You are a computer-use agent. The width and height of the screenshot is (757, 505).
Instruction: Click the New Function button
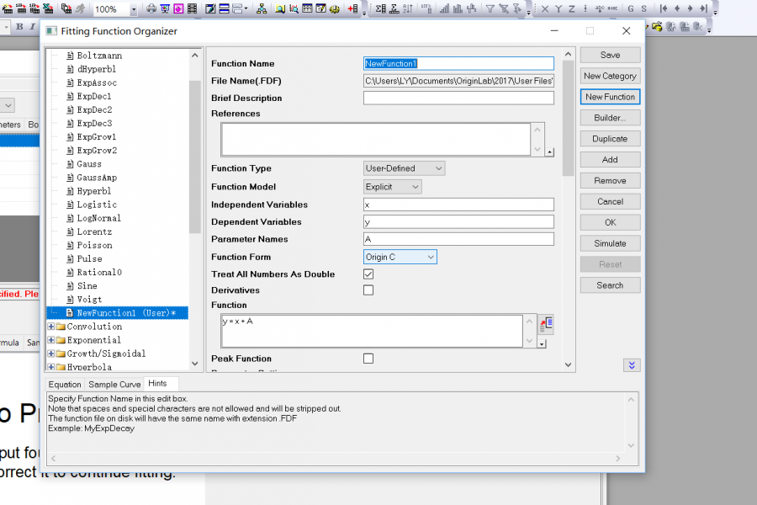click(x=611, y=97)
